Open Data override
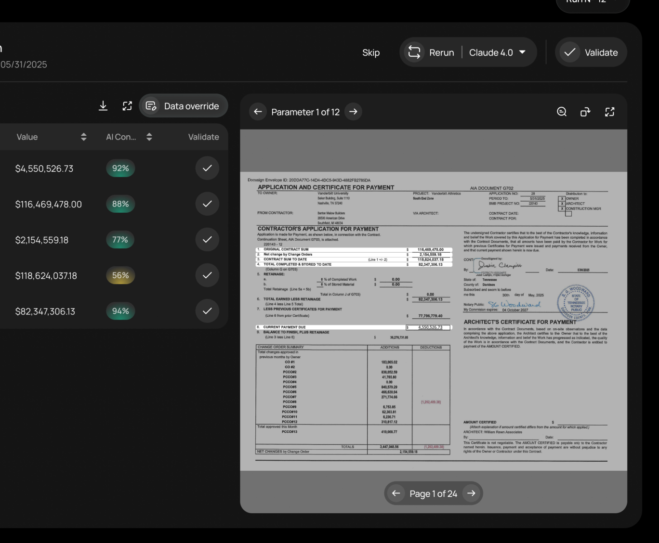The width and height of the screenshot is (659, 543). 184,106
